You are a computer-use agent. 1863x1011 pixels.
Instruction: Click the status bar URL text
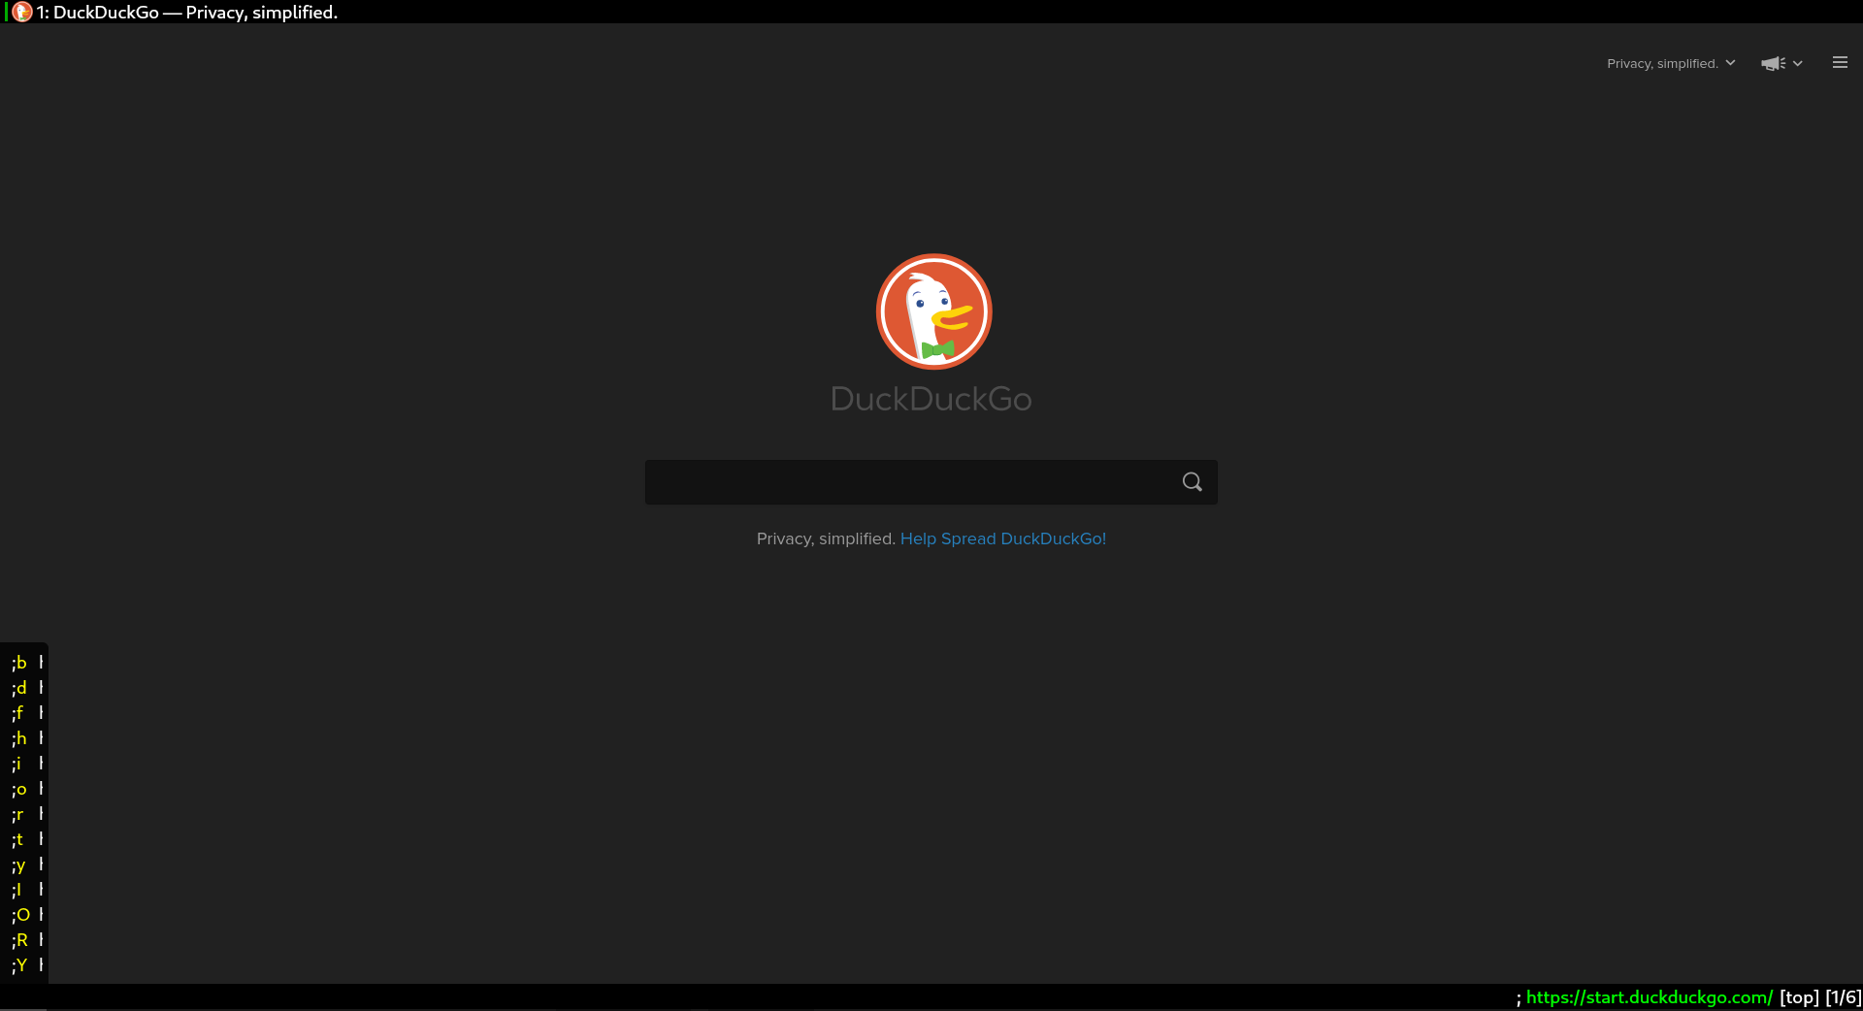click(1650, 997)
